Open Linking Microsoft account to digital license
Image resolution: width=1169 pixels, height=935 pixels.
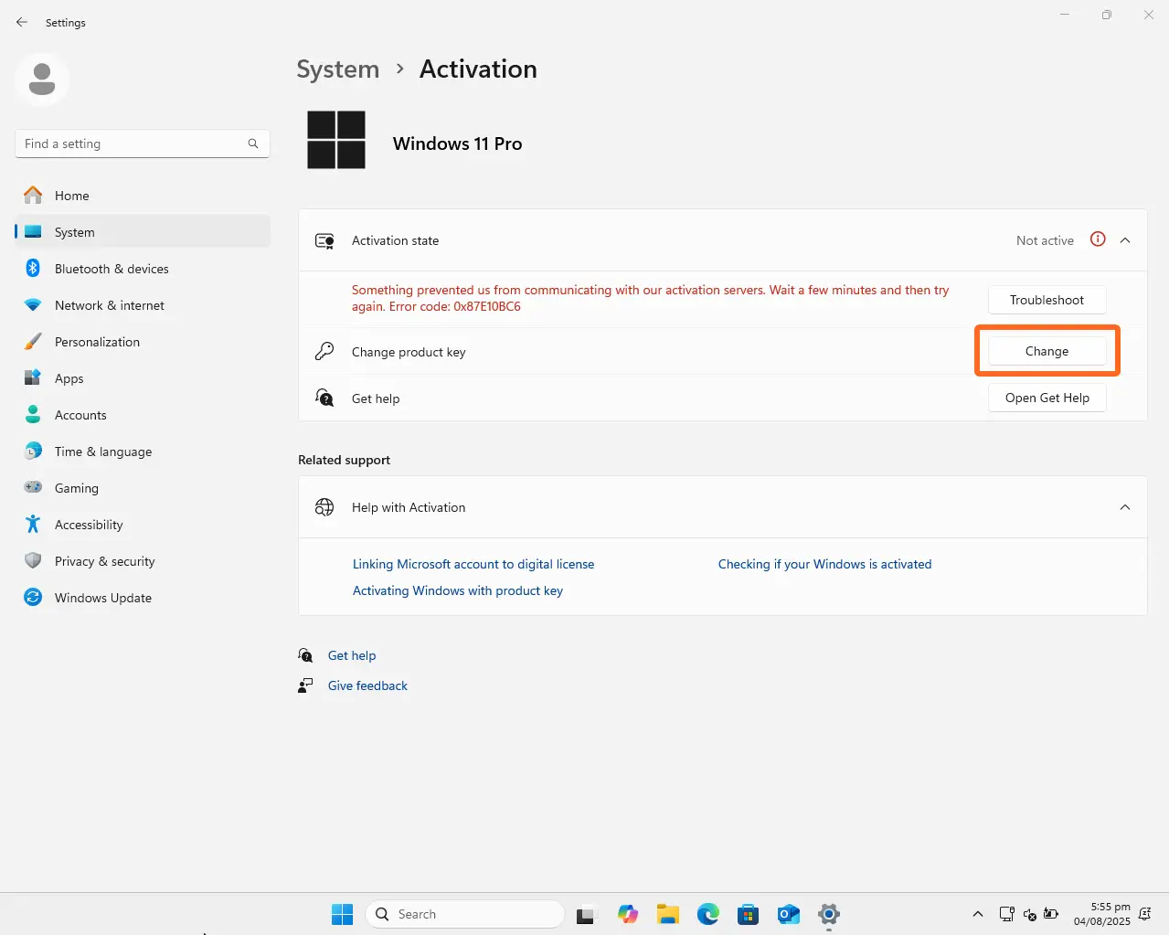coord(473,564)
